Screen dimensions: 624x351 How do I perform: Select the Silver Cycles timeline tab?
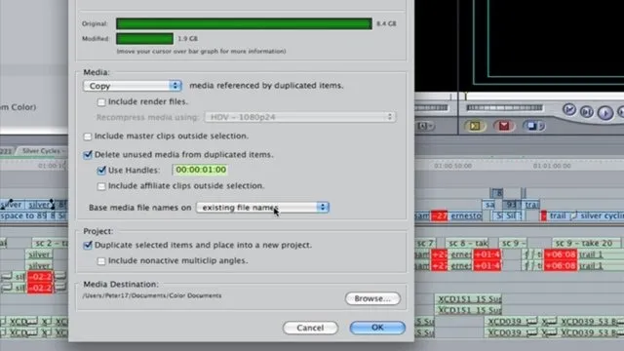[41, 151]
